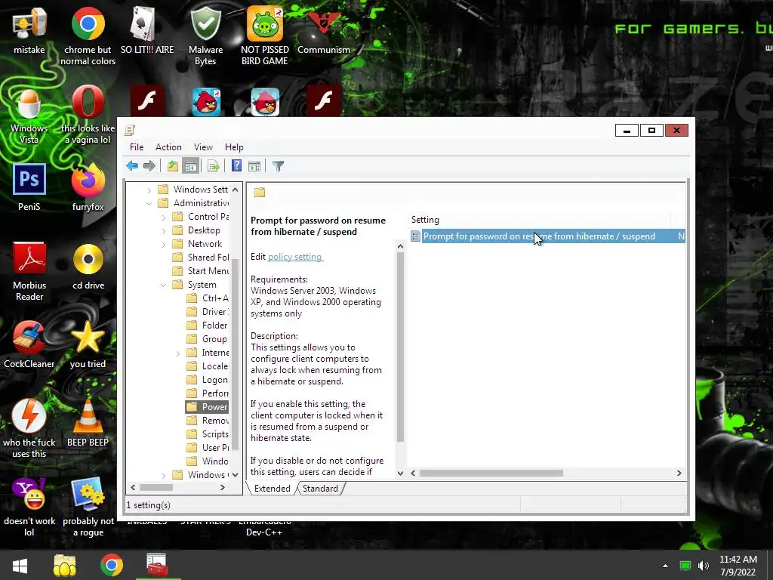Open the 'Windows Vista' desktop icon
The width and height of the screenshot is (773, 580).
click(x=29, y=116)
